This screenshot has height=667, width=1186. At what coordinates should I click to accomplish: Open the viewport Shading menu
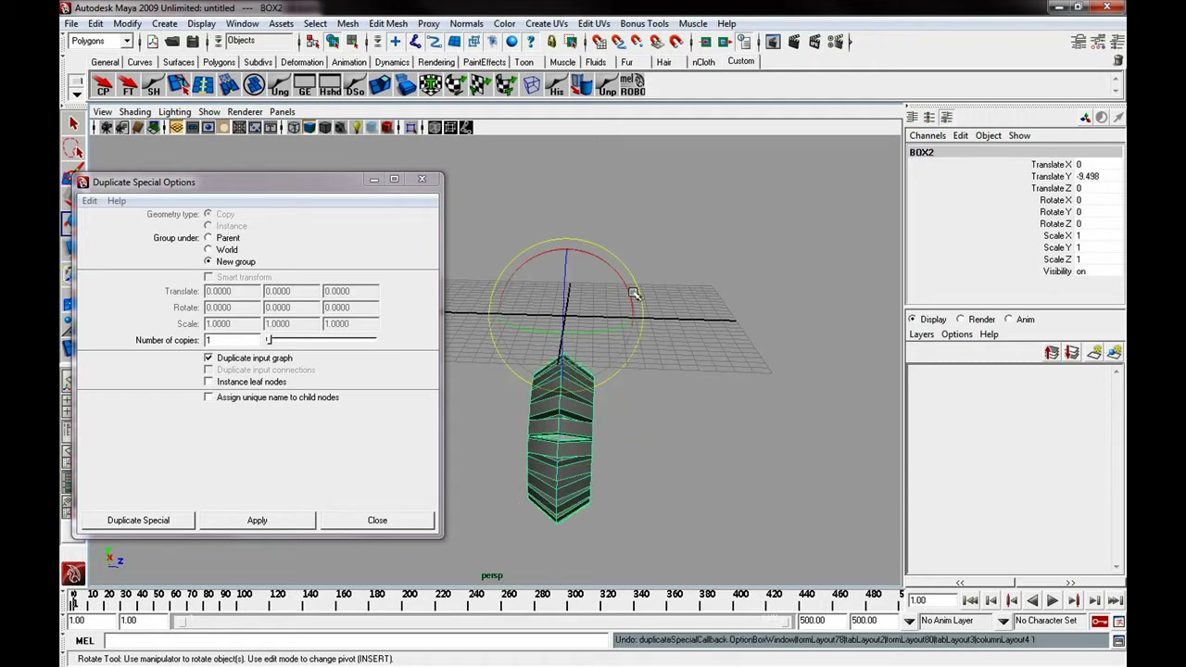(134, 112)
